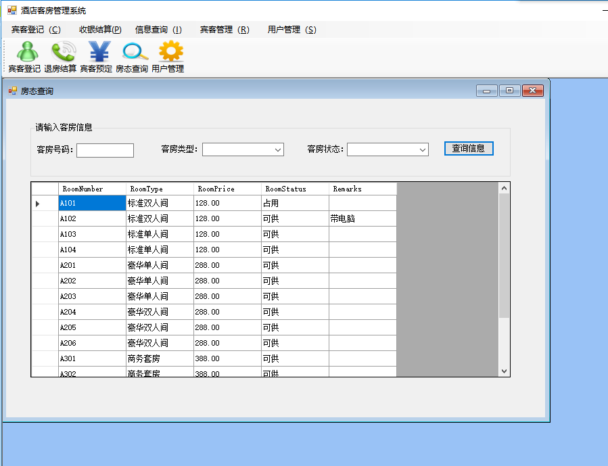
Task: Select the A205 room number cell
Action: pyautogui.click(x=92, y=327)
